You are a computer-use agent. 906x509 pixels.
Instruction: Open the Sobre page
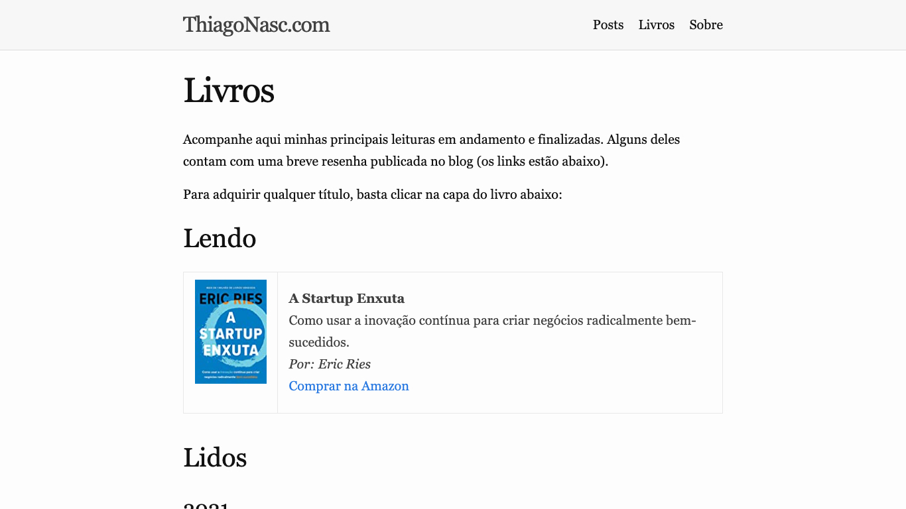point(706,25)
